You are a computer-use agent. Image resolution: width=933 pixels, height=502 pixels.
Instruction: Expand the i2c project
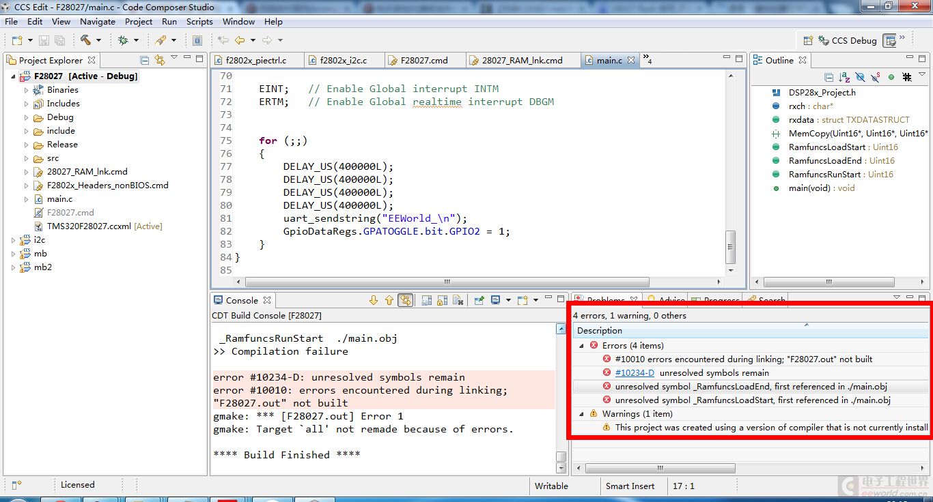(13, 240)
